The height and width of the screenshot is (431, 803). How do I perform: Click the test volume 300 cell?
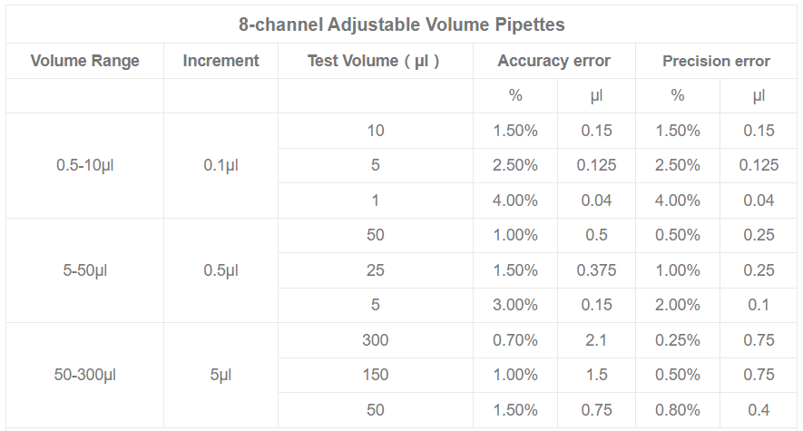[375, 340]
